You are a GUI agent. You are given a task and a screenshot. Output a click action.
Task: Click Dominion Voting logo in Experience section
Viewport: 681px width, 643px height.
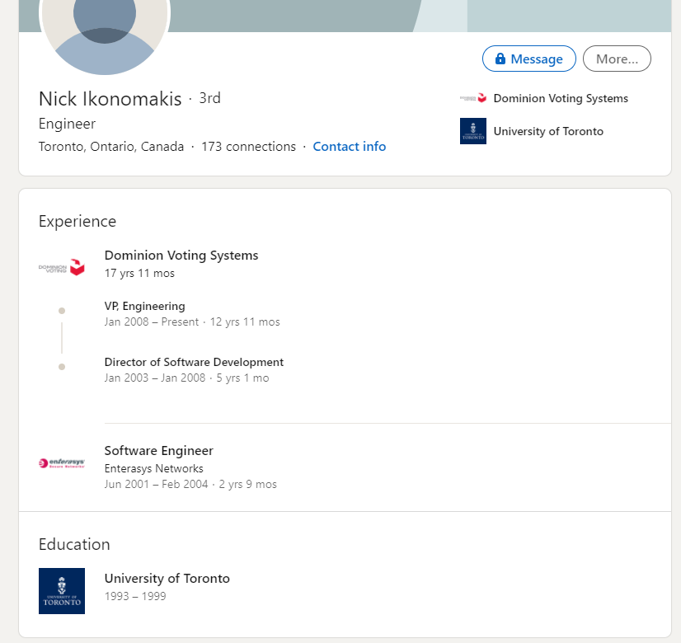point(62,267)
